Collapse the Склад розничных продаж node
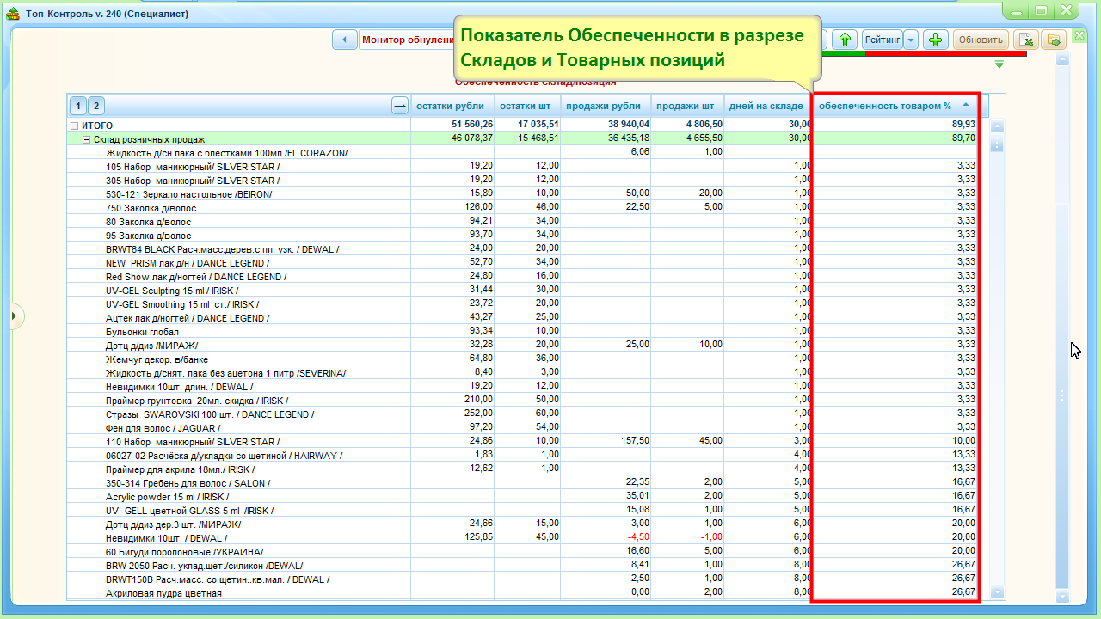The height and width of the screenshot is (619, 1101). point(86,139)
